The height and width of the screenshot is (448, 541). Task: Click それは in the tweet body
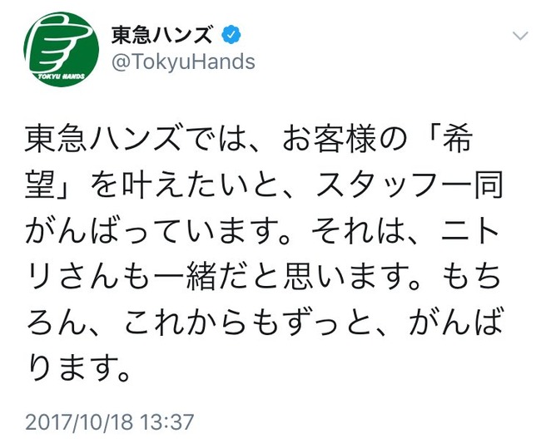coord(355,230)
